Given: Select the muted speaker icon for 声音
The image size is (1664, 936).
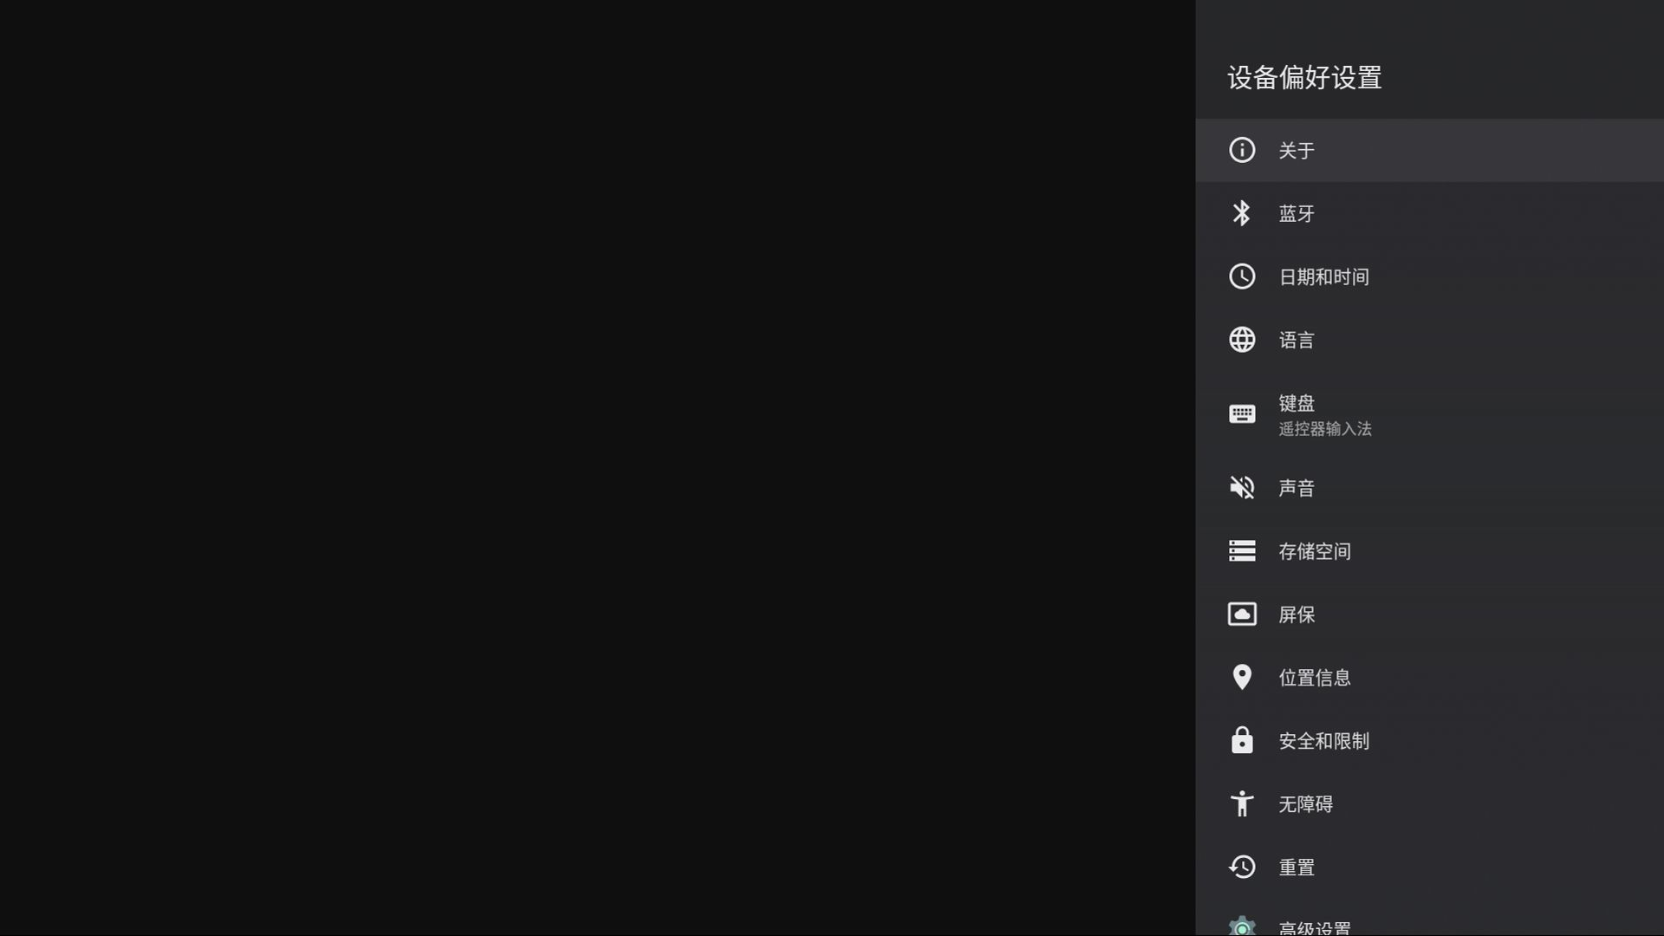Looking at the screenshot, I should click(1242, 487).
